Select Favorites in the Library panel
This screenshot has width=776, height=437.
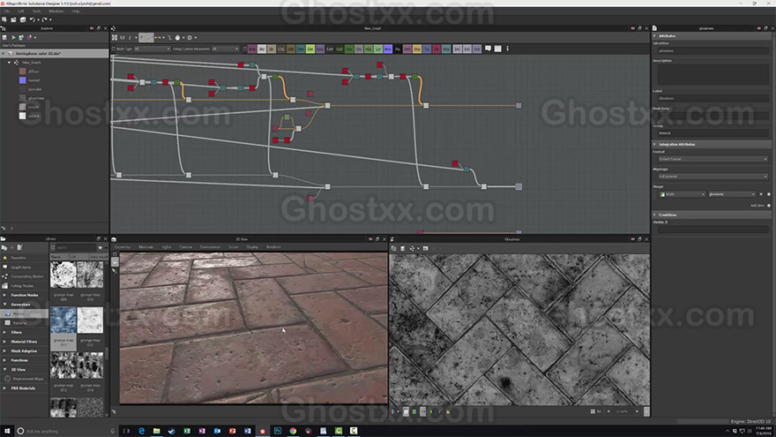coord(19,258)
